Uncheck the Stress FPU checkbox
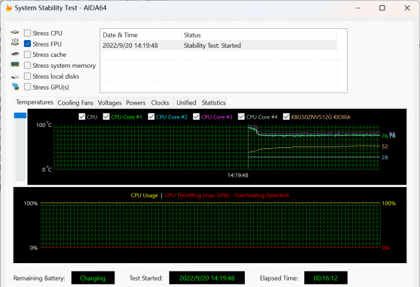420x287 pixels. (27, 44)
